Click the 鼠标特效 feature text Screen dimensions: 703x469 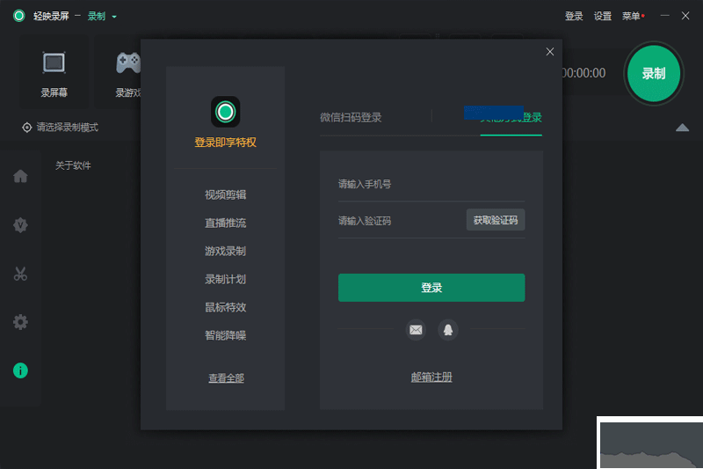[226, 307]
